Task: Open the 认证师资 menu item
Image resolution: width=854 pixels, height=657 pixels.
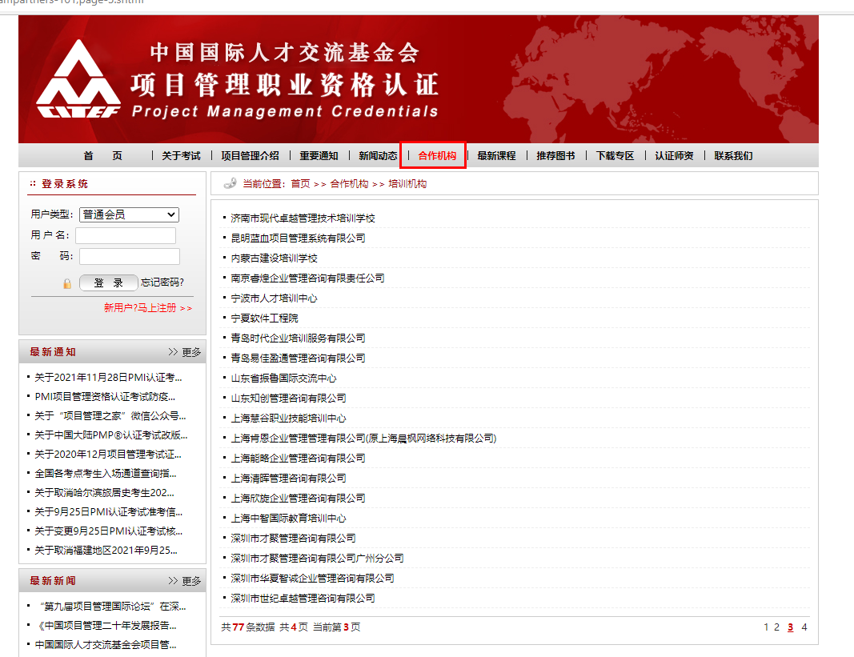Action: click(x=674, y=156)
